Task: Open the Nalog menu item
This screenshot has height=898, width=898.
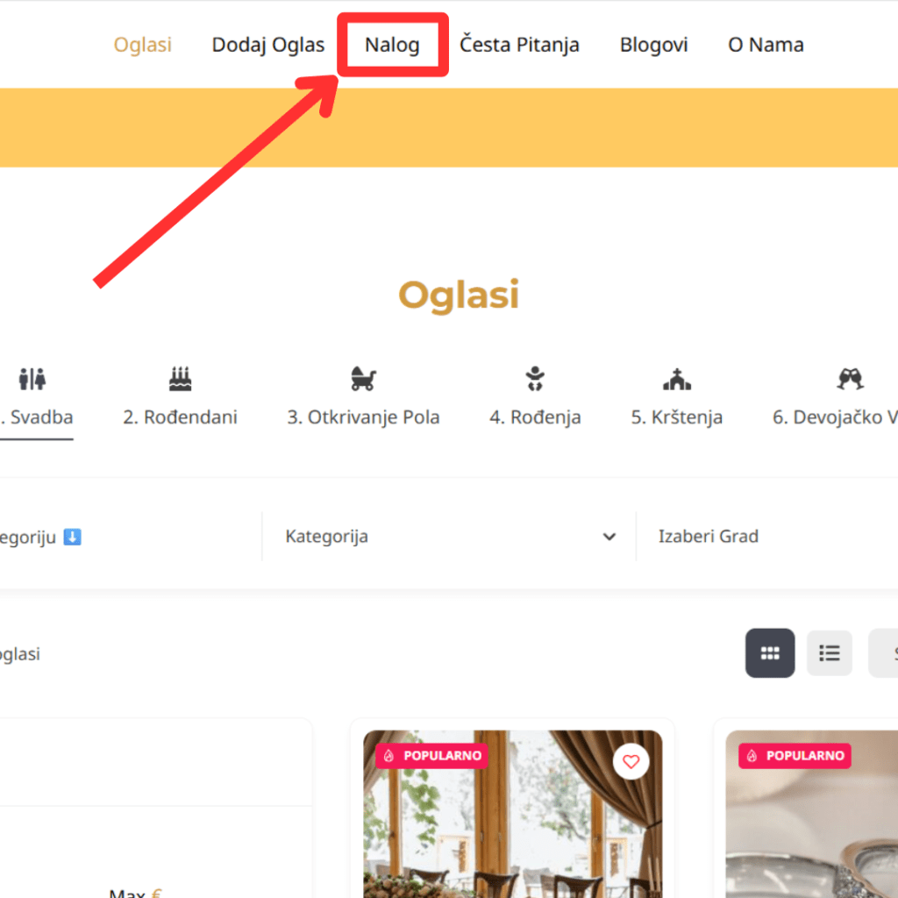Action: [x=392, y=45]
